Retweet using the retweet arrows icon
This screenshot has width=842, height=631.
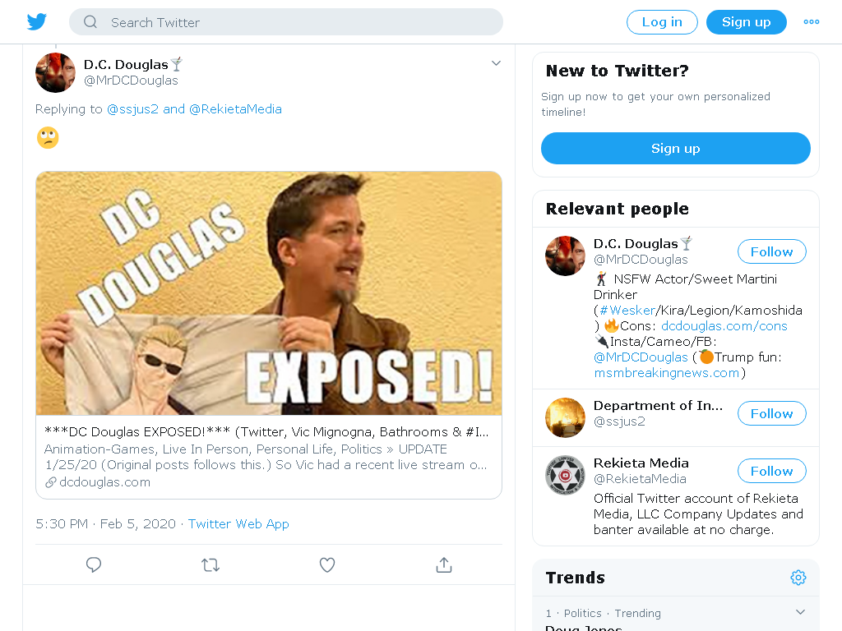(210, 564)
